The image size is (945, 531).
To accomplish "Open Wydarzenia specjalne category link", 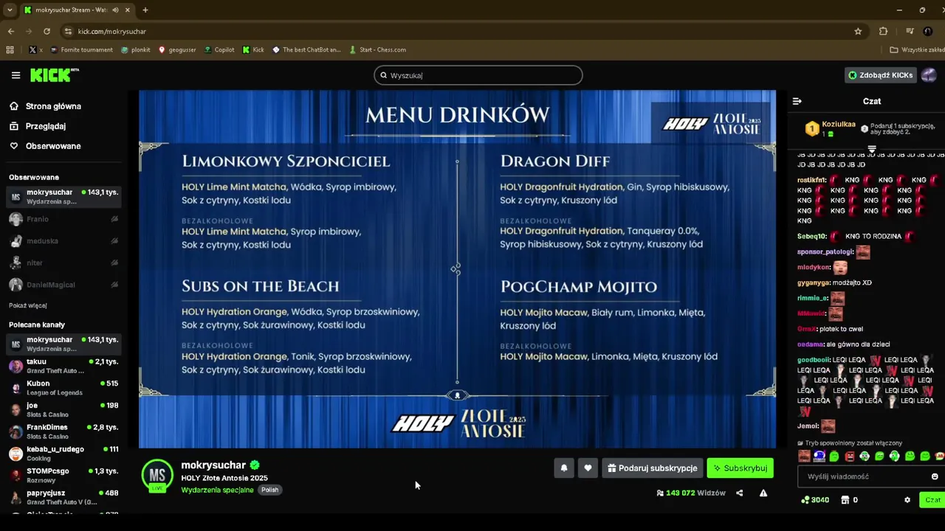I will pyautogui.click(x=217, y=490).
